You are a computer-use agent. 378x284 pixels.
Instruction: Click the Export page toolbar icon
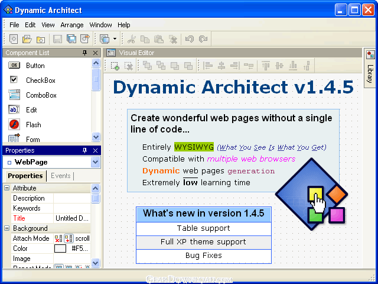85,39
